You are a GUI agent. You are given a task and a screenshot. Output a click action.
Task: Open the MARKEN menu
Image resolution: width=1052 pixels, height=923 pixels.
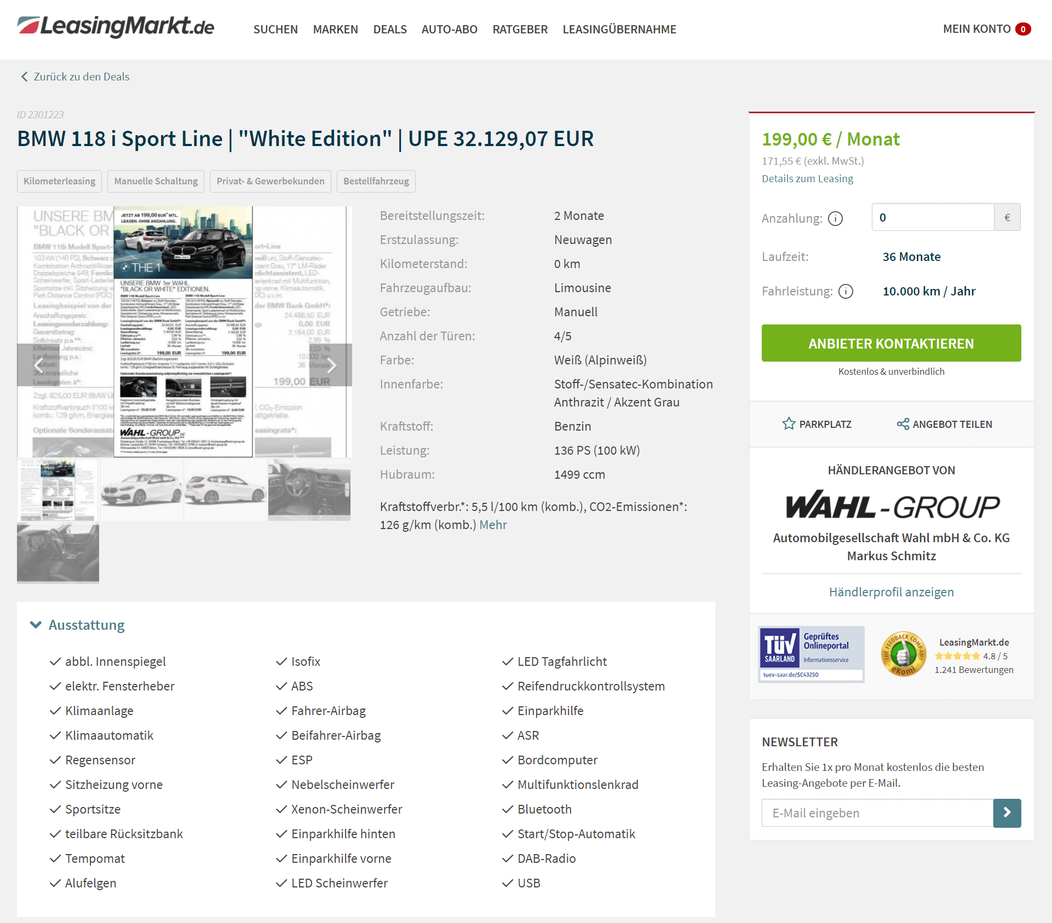coord(336,30)
